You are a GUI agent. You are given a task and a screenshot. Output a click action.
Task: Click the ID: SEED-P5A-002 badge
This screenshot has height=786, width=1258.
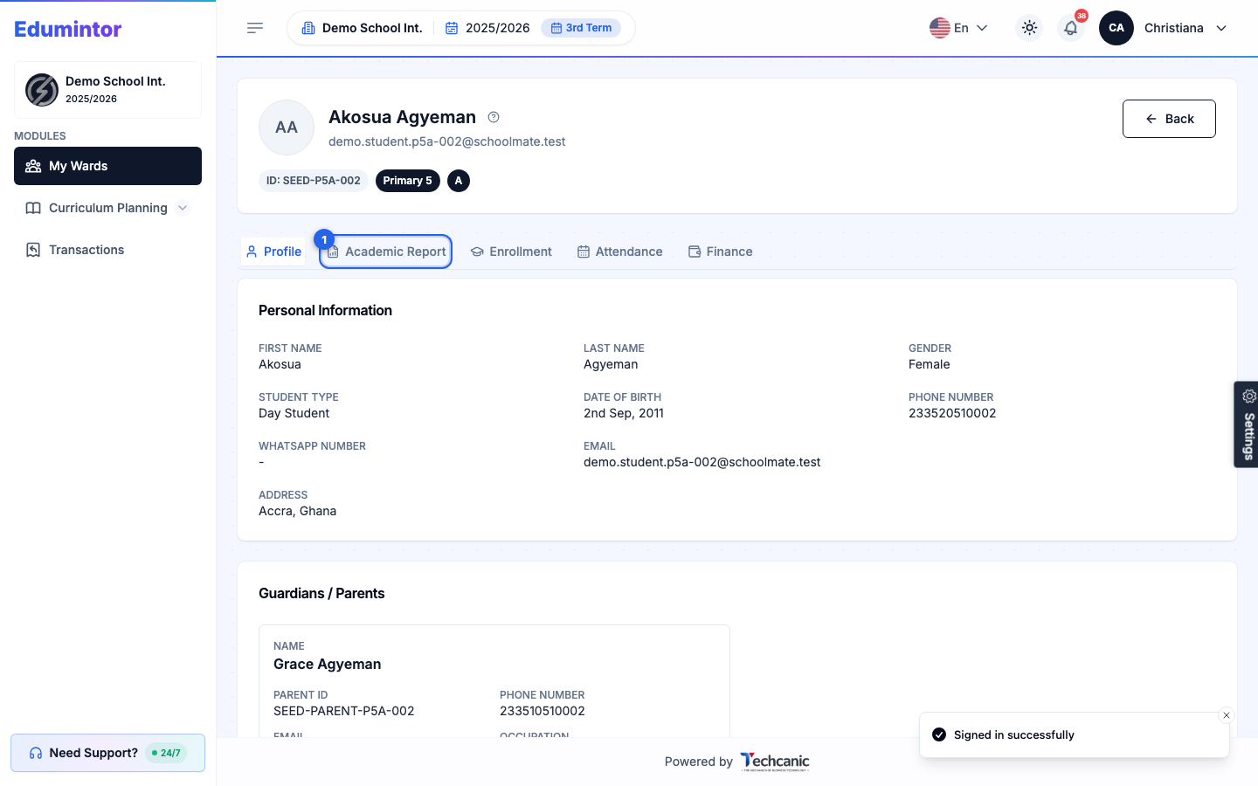[314, 181]
